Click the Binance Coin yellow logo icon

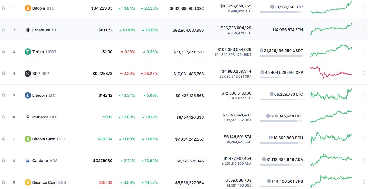pos(28,182)
